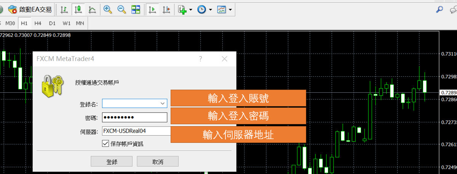The image size is (457, 174).
Task: Select the MN timeframe
Action: [80, 23]
